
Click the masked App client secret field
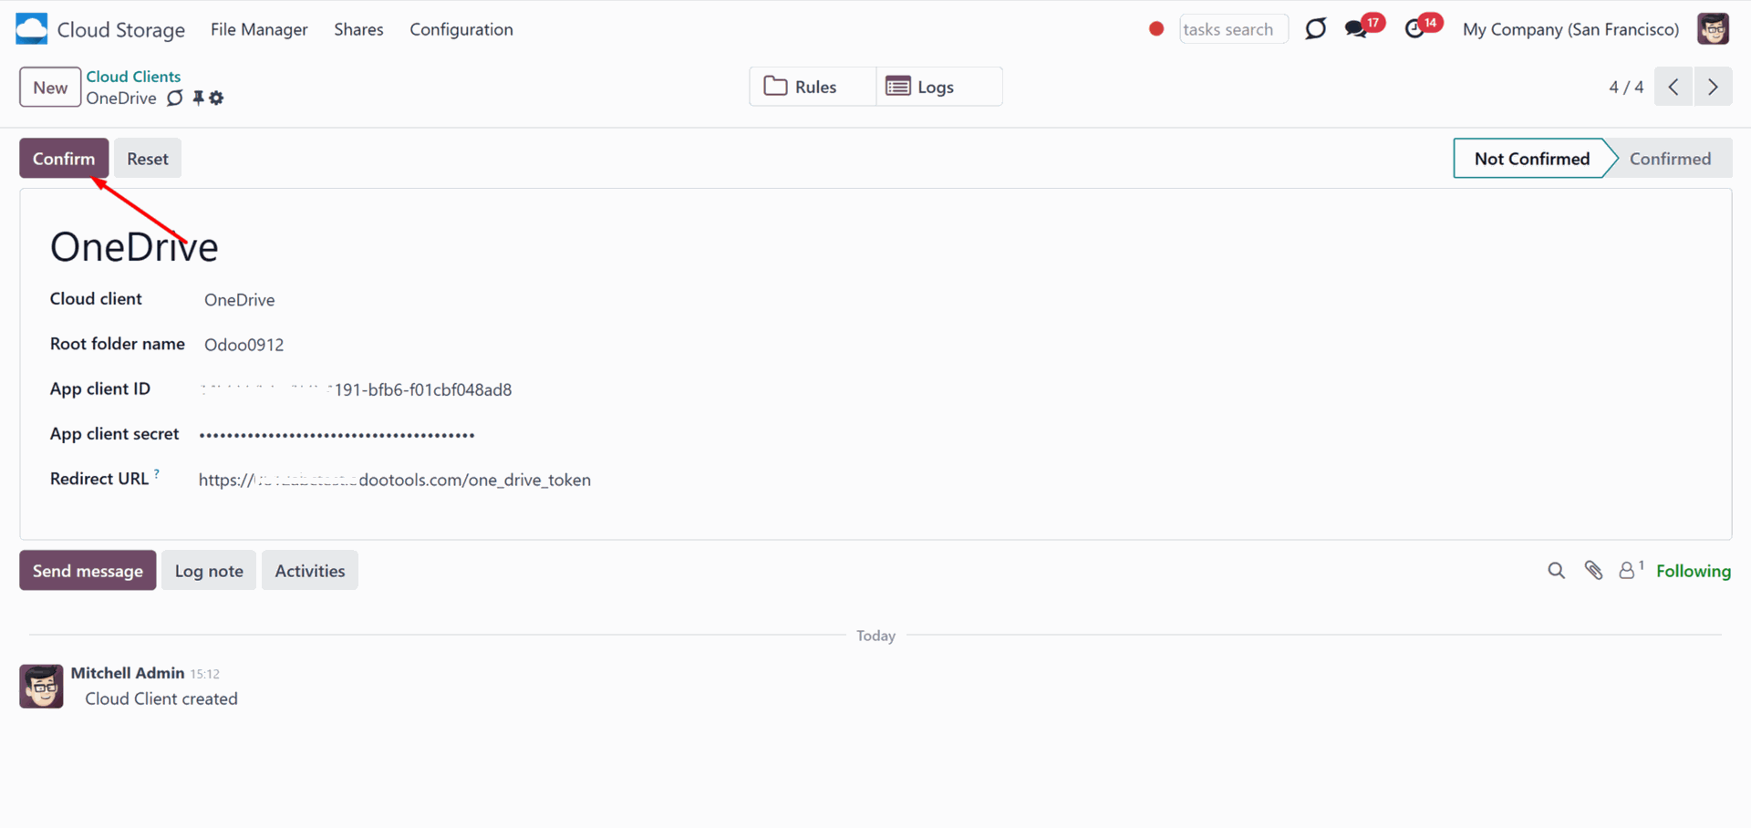point(337,435)
